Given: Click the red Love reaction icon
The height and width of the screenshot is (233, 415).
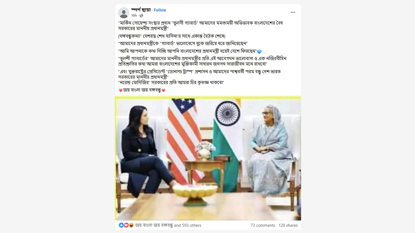Looking at the screenshot, I should tap(126, 225).
